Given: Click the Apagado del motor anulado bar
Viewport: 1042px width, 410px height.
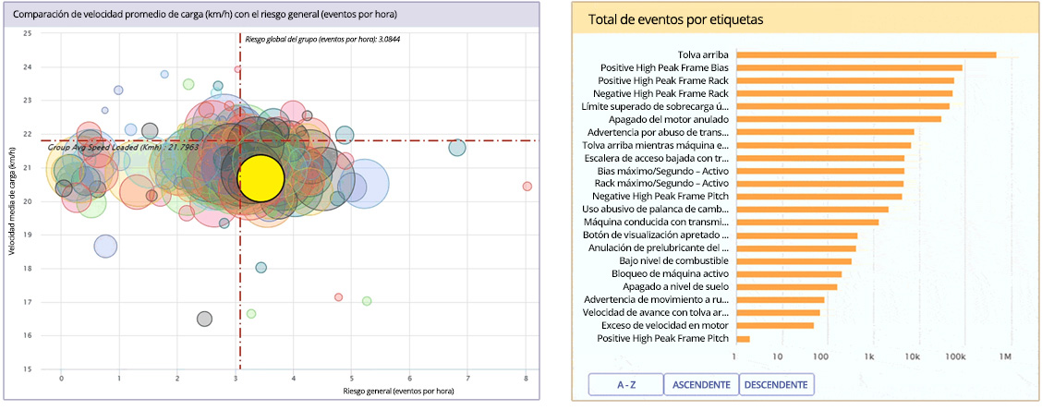Looking at the screenshot, I should [839, 119].
